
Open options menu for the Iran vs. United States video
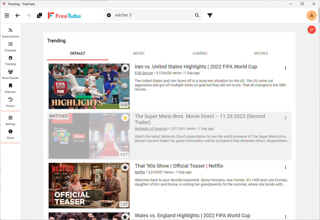coord(286,68)
